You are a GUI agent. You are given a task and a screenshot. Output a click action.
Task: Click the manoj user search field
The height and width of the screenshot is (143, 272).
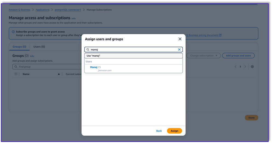(133, 50)
